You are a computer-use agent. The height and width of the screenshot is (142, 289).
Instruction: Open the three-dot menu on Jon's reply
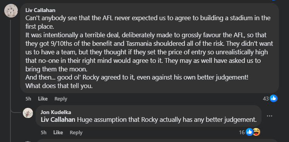pyautogui.click(x=270, y=116)
